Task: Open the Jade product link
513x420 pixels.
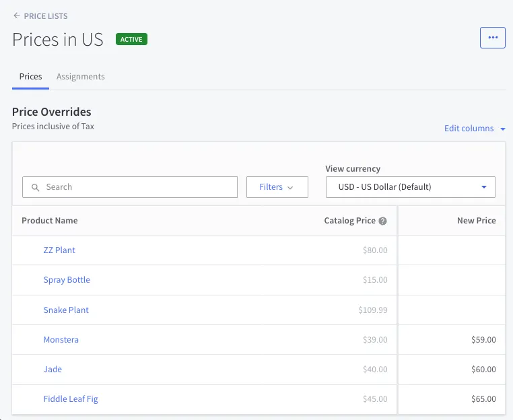Action: [x=53, y=370]
